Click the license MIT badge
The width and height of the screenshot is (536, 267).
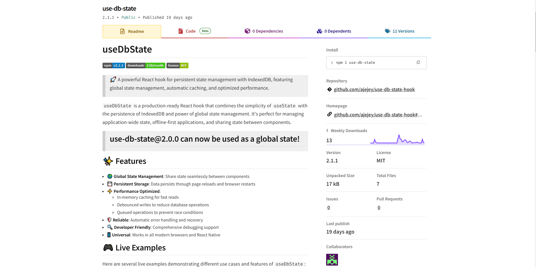177,65
